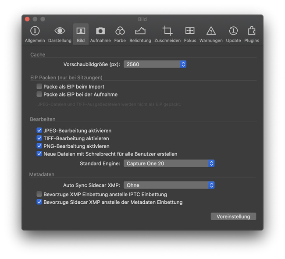Viewport: 285px width, 259px height.
Task: Uncheck PNG-Bearbeitung aktivieren
Action: pos(39,146)
